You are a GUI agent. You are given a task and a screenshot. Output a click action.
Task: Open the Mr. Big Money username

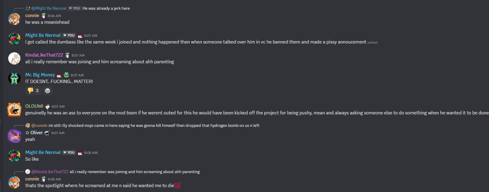[x=40, y=75]
